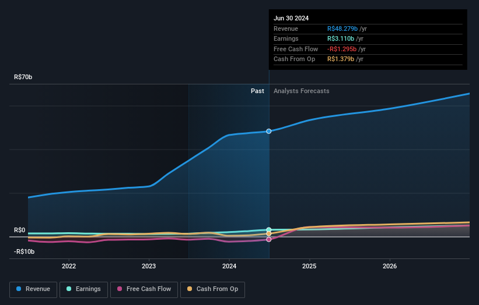Click the R$70b y-axis label
This screenshot has height=305, width=479.
23,77
